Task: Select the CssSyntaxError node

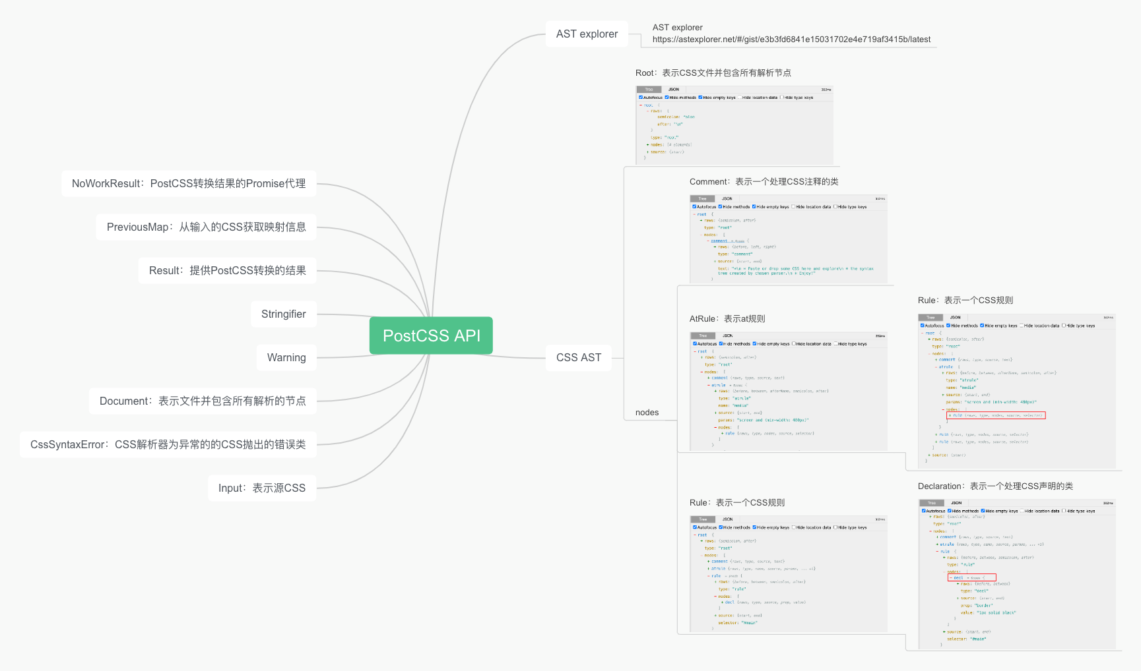Action: coord(168,444)
